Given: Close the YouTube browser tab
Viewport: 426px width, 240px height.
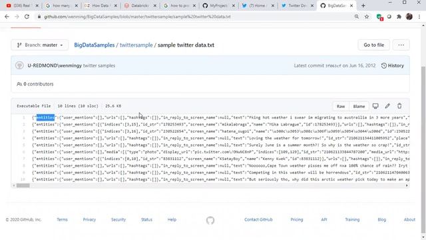Looking at the screenshot, I should (x=37, y=5).
